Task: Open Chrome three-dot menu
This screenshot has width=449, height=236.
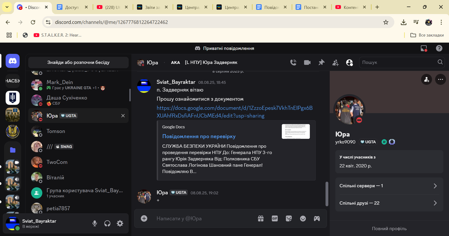Action: pos(441,22)
